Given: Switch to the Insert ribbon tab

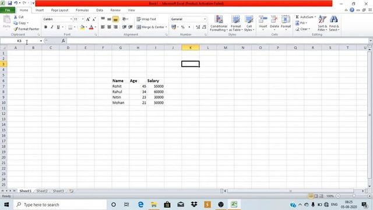Looking at the screenshot, I should point(40,10).
